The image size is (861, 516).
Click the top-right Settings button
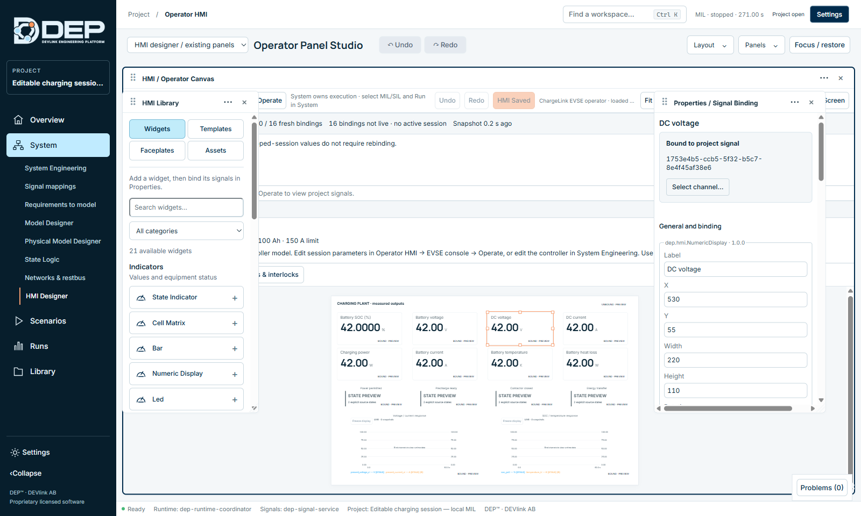click(829, 15)
